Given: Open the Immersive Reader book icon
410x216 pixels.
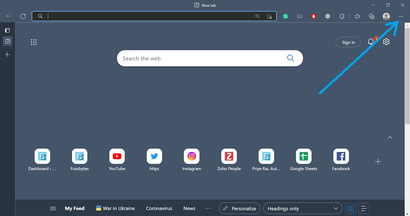Looking at the screenshot, I should point(299,16).
